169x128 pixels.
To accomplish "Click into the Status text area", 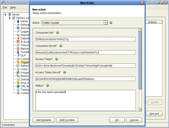I will click(86, 100).
